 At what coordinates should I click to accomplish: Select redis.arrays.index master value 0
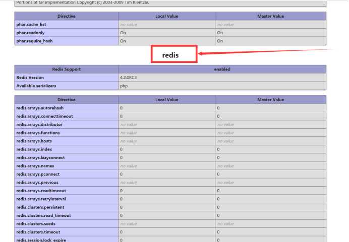[x=218, y=149]
